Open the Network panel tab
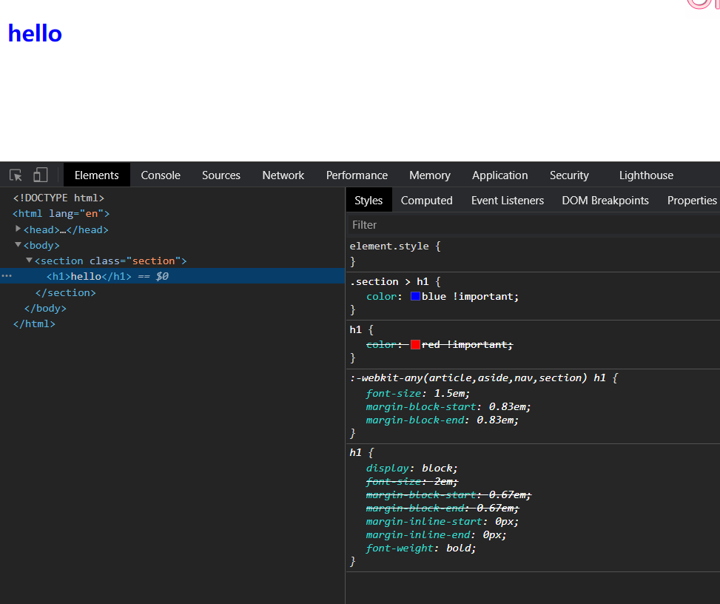The width and height of the screenshot is (720, 604). [x=283, y=175]
